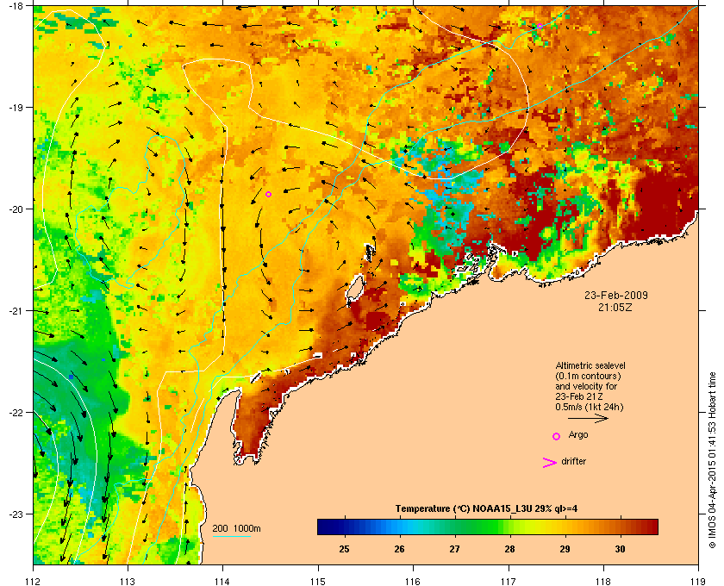Click the latitude axis label -20
The height and width of the screenshot is (586, 724).
[16, 209]
